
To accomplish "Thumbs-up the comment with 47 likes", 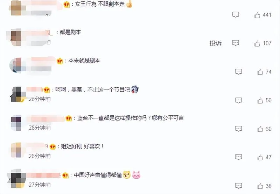I will click(x=260, y=157).
